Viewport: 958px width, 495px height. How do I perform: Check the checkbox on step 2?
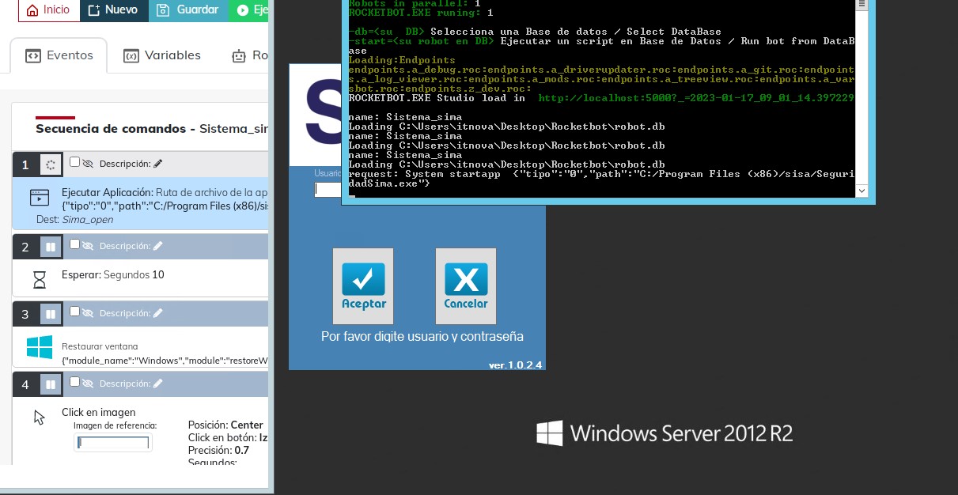tap(74, 244)
